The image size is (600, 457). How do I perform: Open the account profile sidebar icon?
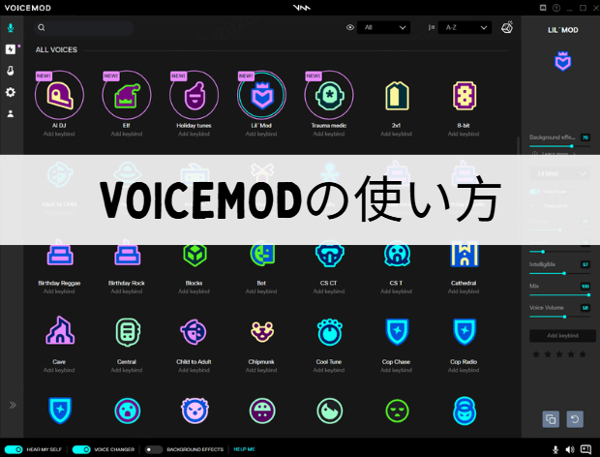[x=11, y=113]
